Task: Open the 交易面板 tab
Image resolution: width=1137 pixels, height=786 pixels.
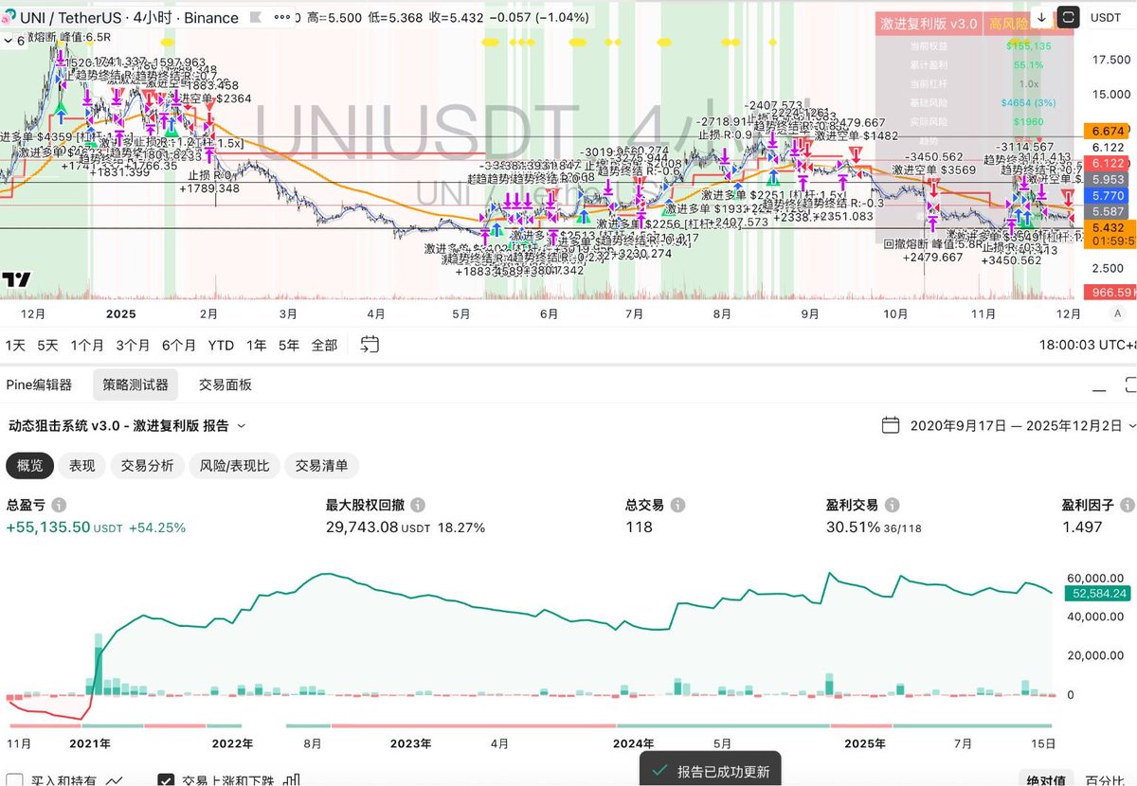Action: [225, 384]
